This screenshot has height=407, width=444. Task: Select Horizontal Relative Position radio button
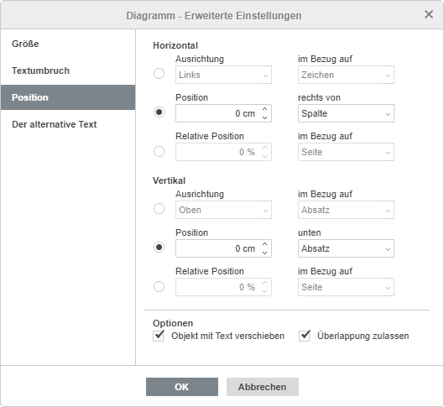click(x=159, y=151)
